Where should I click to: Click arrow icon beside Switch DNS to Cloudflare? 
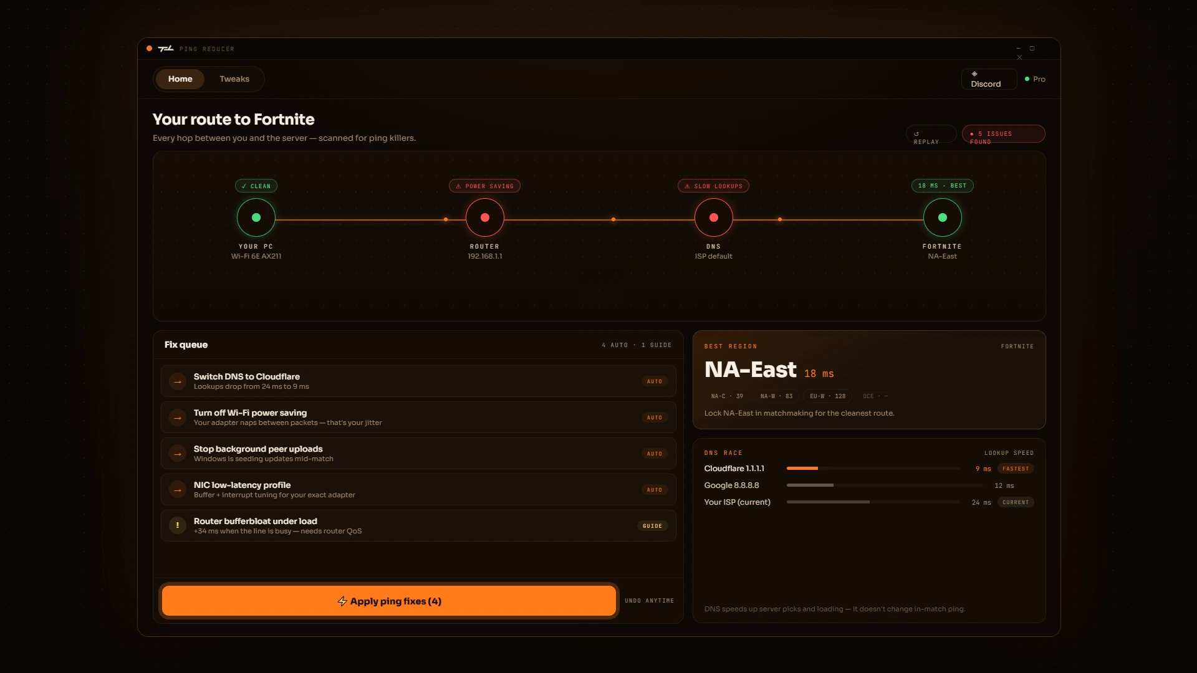click(x=178, y=381)
